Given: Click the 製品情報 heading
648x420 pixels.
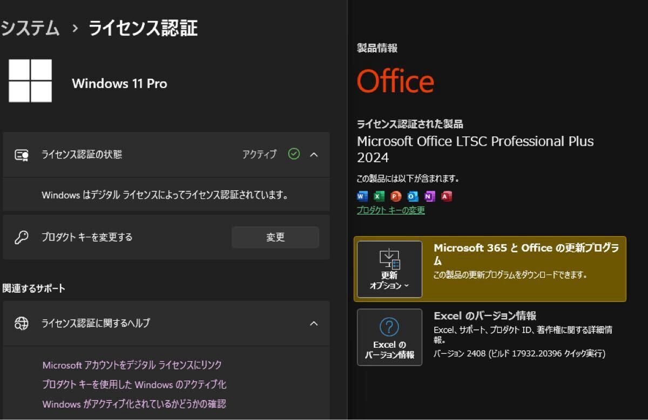Looking at the screenshot, I should coord(377,49).
